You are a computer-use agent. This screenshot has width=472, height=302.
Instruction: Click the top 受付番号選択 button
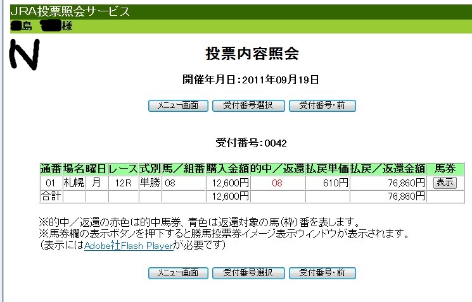pos(248,106)
